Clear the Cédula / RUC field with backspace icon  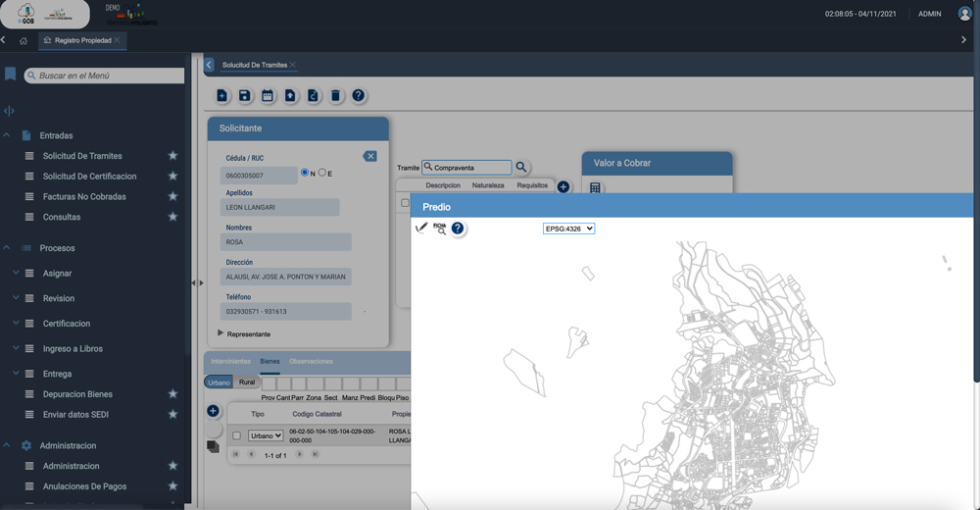tap(369, 156)
